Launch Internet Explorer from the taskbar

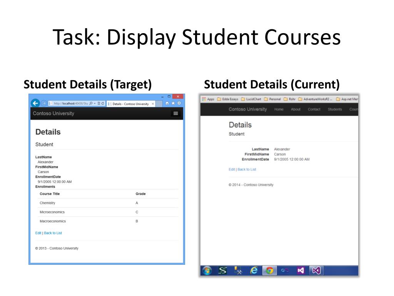tap(254, 271)
